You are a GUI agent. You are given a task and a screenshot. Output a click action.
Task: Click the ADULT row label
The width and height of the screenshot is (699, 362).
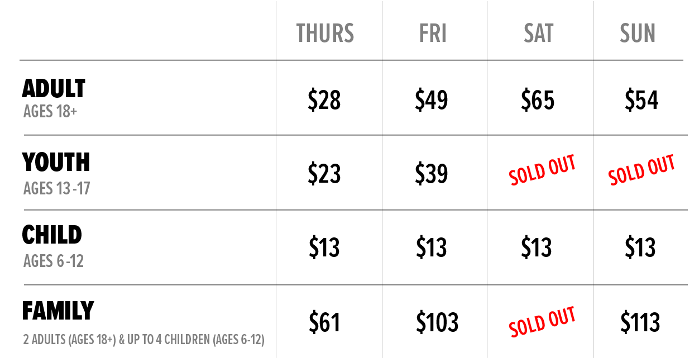[54, 89]
